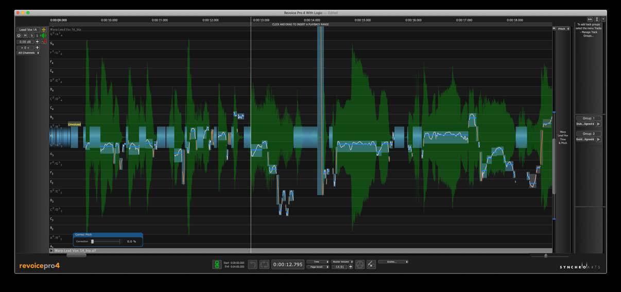Click the yellow track color icon beside Lead Vox 1A

coord(44,30)
